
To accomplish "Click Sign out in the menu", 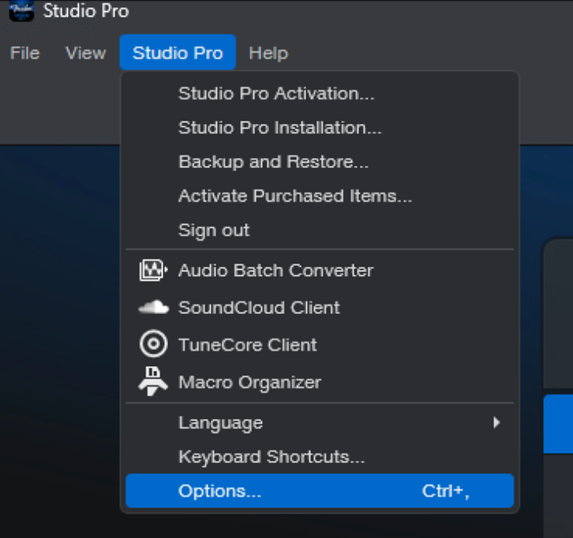I will pos(320,230).
